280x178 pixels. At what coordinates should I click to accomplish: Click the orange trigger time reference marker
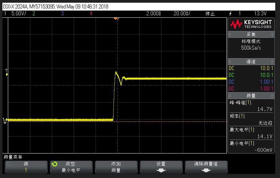[x=116, y=18]
